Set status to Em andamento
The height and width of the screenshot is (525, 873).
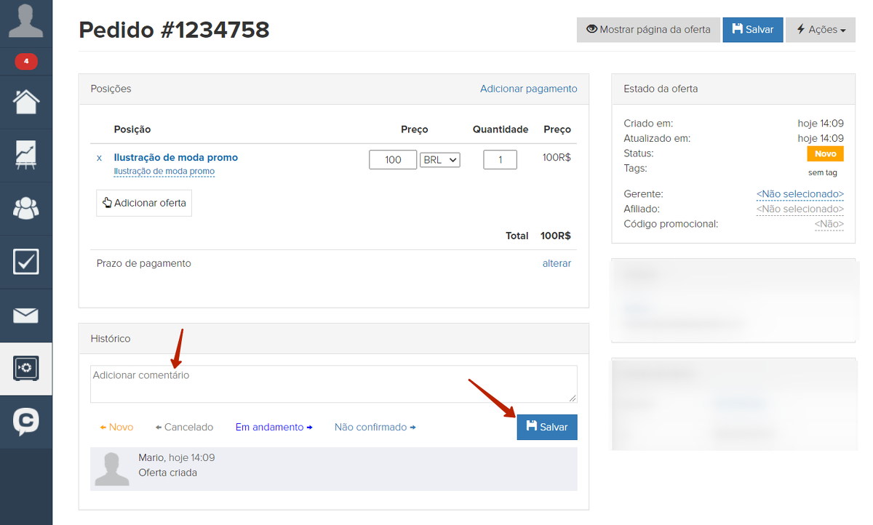pos(274,428)
